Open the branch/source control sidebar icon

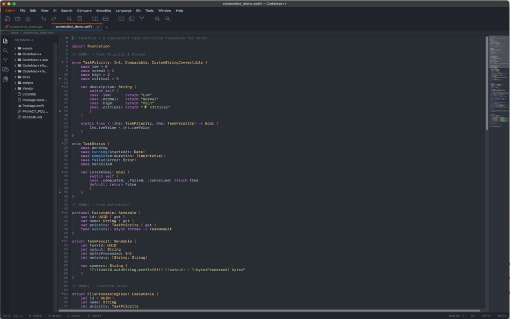pyautogui.click(x=5, y=60)
